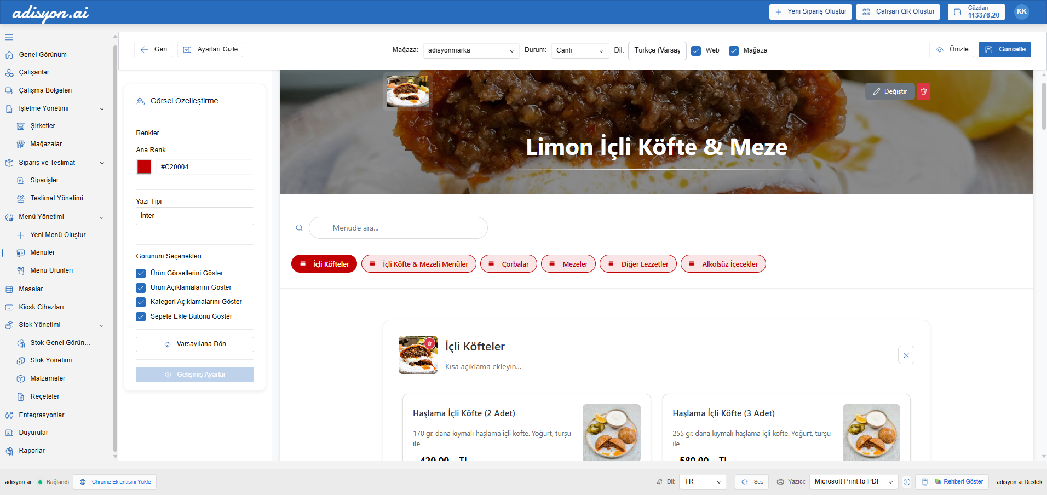Click the Menüde ara search field
Viewport: 1047px width, 495px height.
coord(398,228)
